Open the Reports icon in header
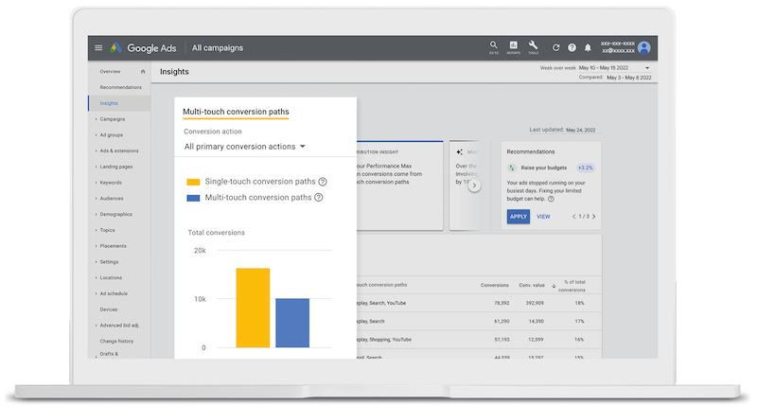Viewport: 757px width, 406px height. point(514,46)
